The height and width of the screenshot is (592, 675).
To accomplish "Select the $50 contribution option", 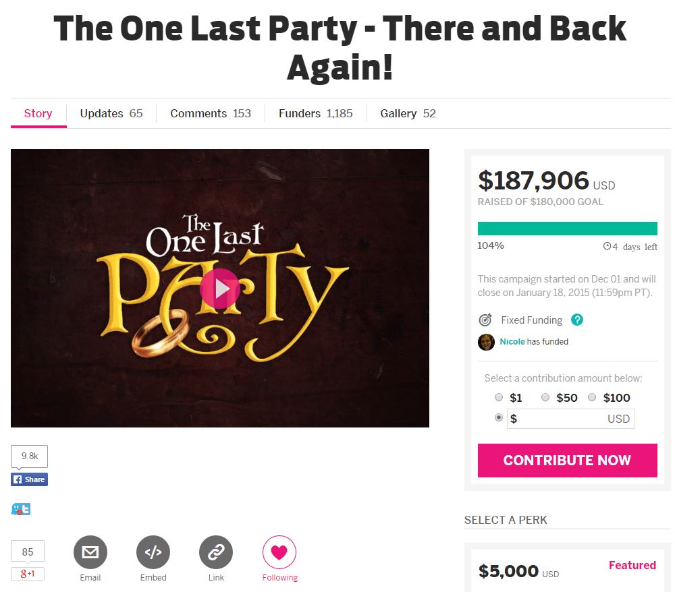I will click(545, 397).
